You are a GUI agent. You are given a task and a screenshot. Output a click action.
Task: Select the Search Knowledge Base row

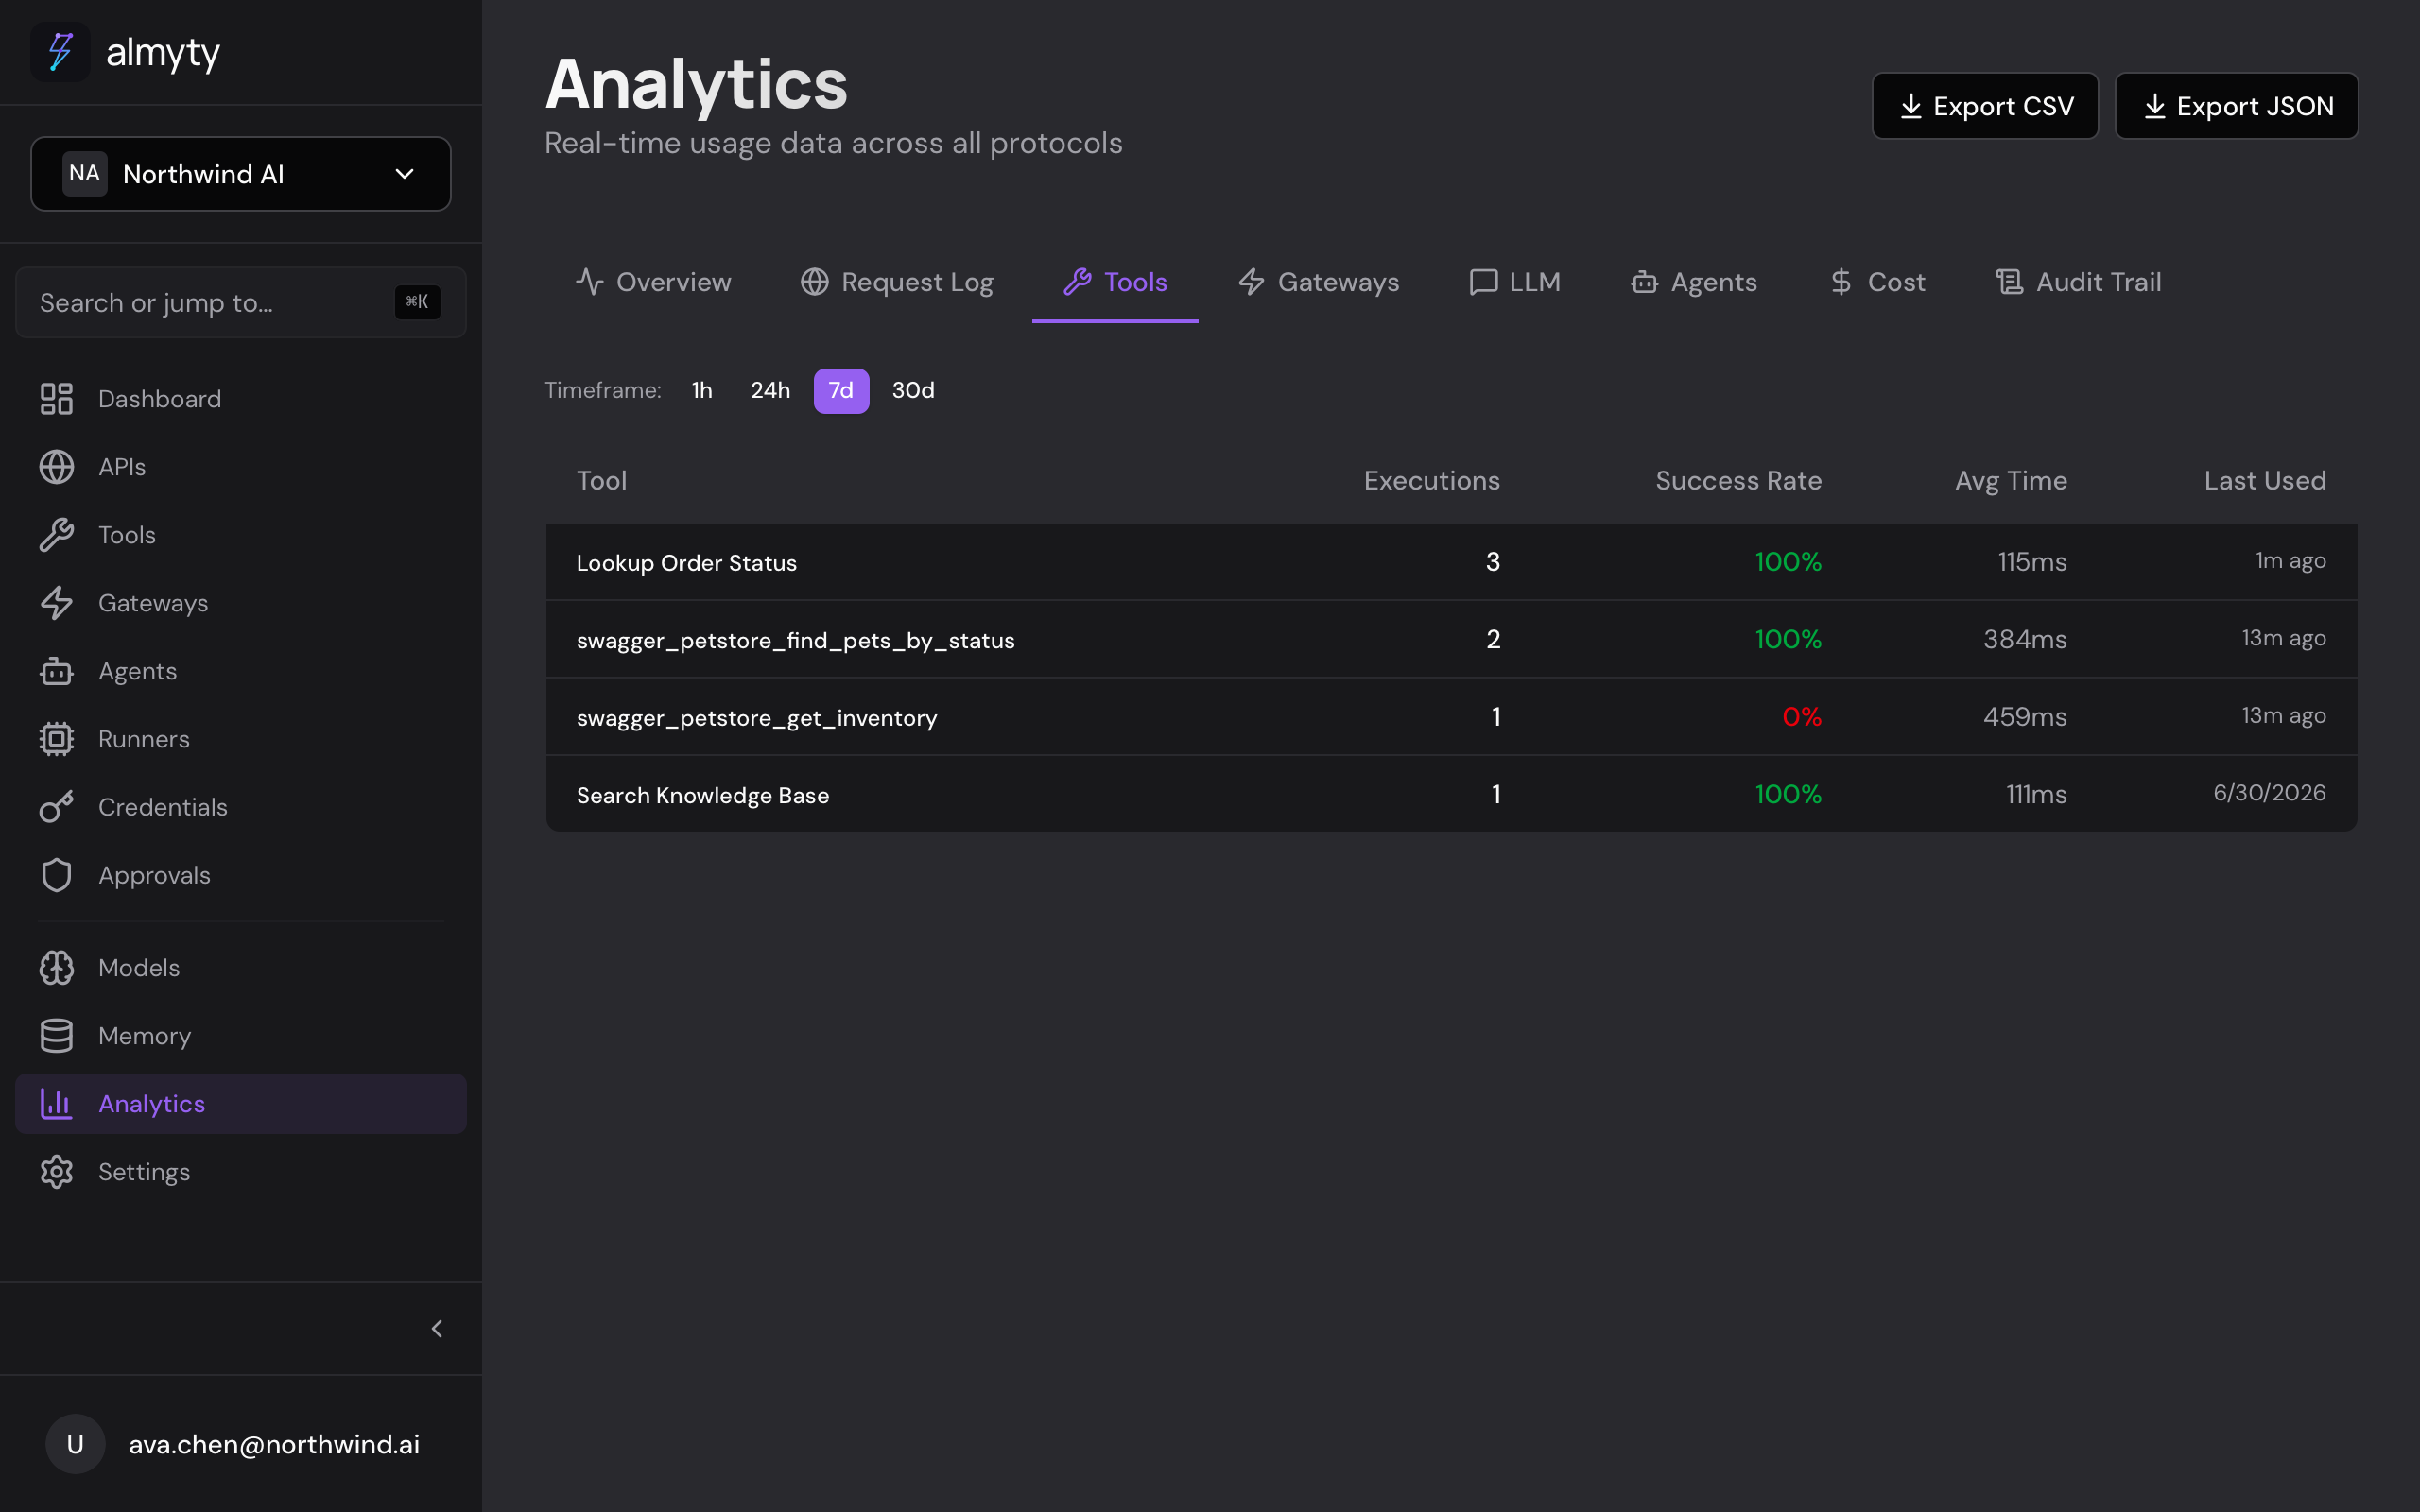[x=1451, y=794]
